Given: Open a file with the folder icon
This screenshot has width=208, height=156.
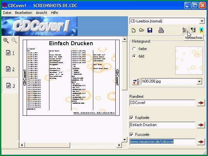Looking at the screenshot, I should point(142,30).
